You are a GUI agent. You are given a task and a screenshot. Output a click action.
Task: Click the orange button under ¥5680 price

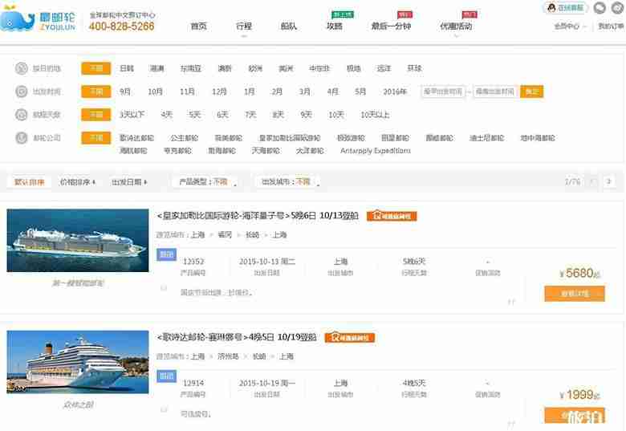click(575, 293)
